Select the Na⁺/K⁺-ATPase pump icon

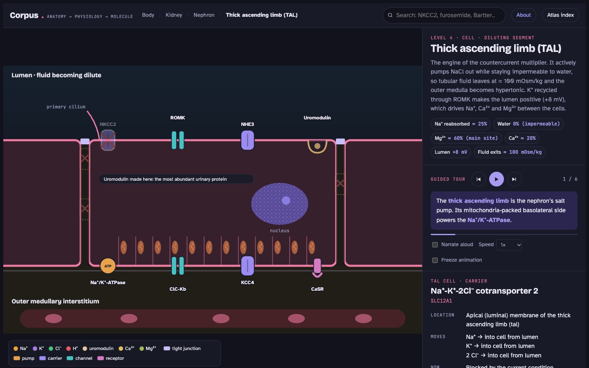click(108, 266)
